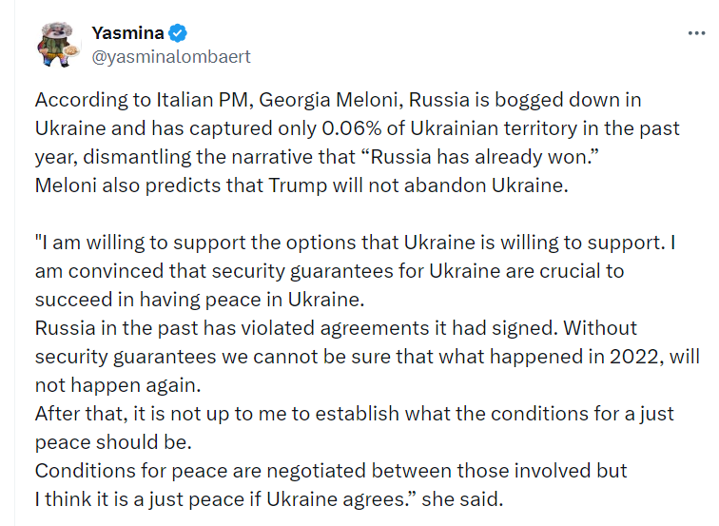The height and width of the screenshot is (526, 719).
Task: Click the line 'Conditions for peace are negotiated'
Action: point(331,471)
